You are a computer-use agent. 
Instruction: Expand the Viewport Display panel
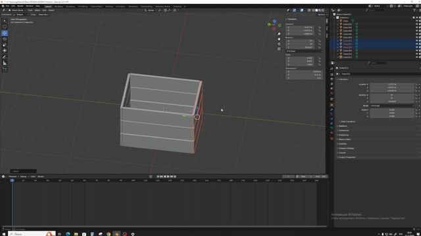(346, 148)
